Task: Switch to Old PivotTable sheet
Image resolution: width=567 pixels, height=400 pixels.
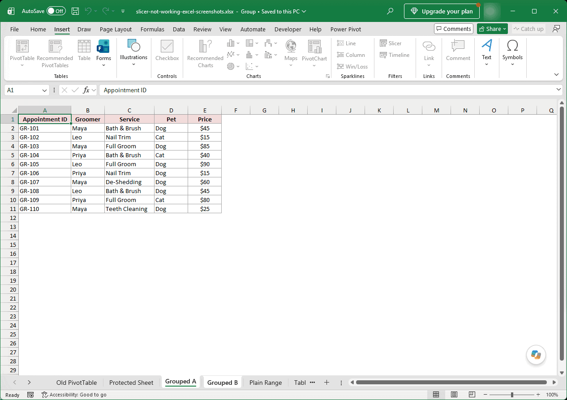Action: pos(77,383)
